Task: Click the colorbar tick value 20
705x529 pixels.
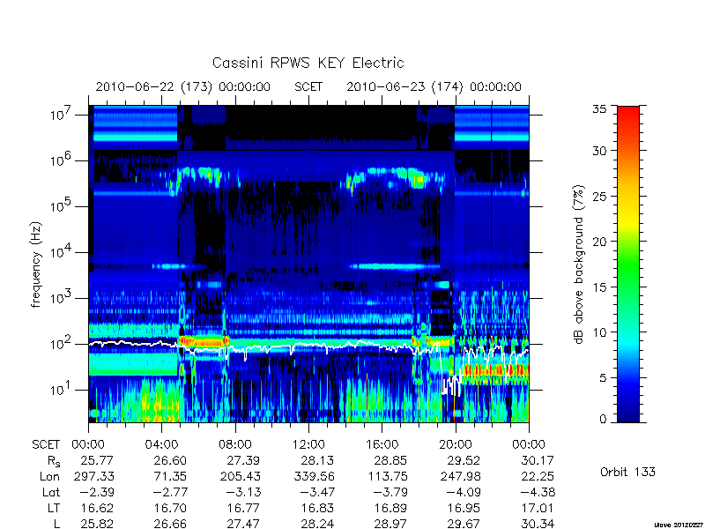Action: (600, 242)
